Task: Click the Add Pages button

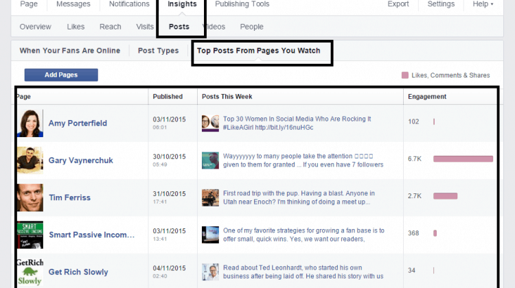Action: (61, 75)
